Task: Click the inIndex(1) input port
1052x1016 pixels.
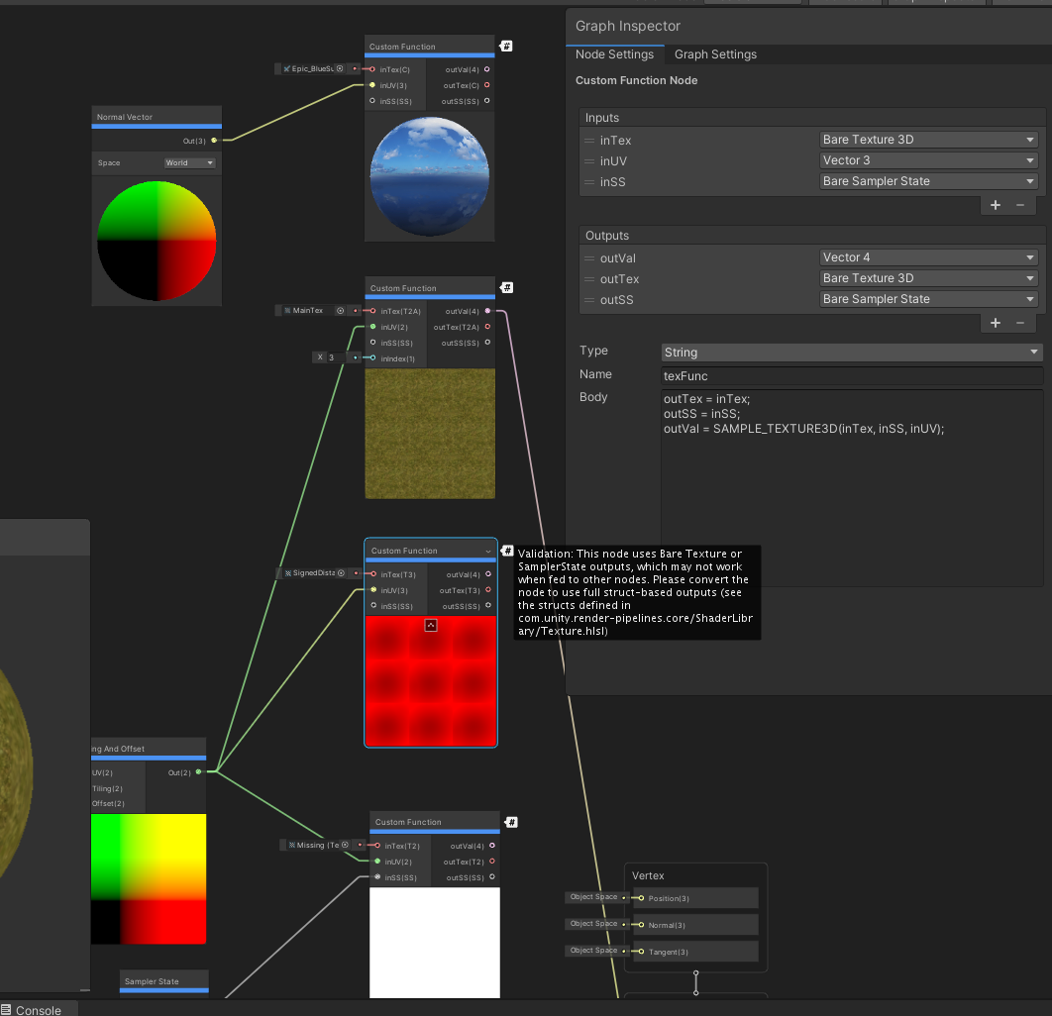Action: pyautogui.click(x=373, y=358)
